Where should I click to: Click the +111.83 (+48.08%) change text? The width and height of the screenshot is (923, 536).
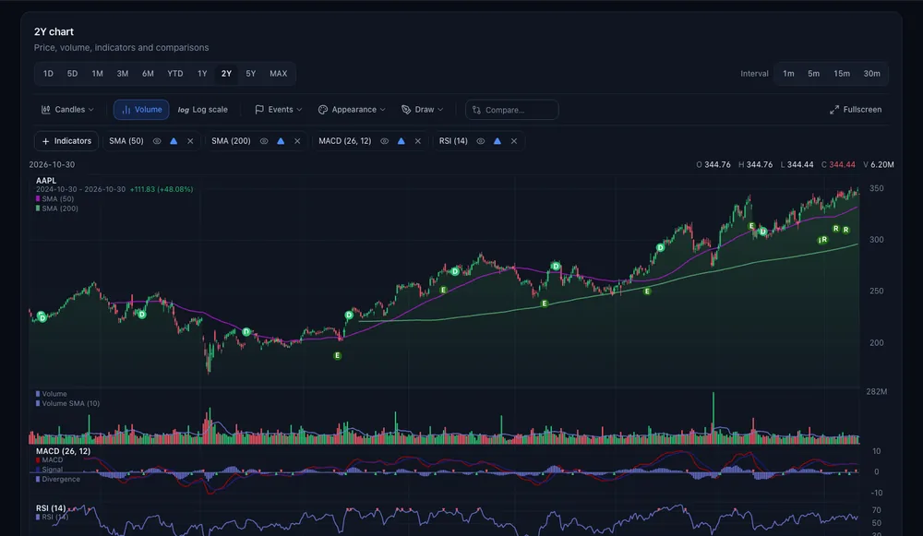pyautogui.click(x=162, y=189)
